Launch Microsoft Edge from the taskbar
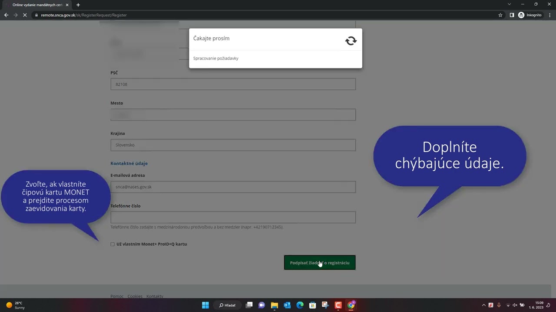This screenshot has width=556, height=312. click(x=300, y=305)
